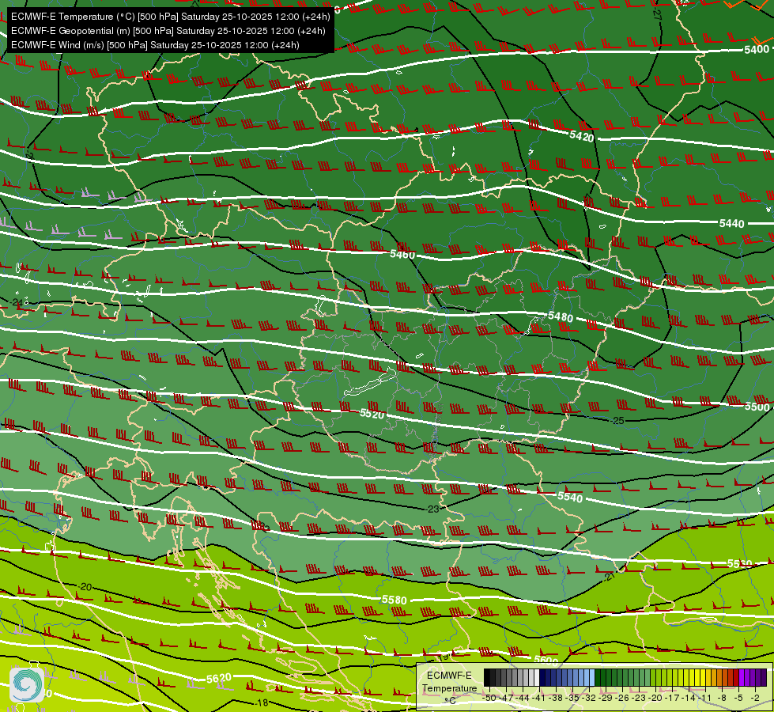Click the 5540 geopotential contour label
The height and width of the screenshot is (712, 774).
click(570, 497)
